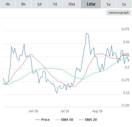Select the 4h time range tab
Viewport: 132px width, 127px height.
[8, 4]
